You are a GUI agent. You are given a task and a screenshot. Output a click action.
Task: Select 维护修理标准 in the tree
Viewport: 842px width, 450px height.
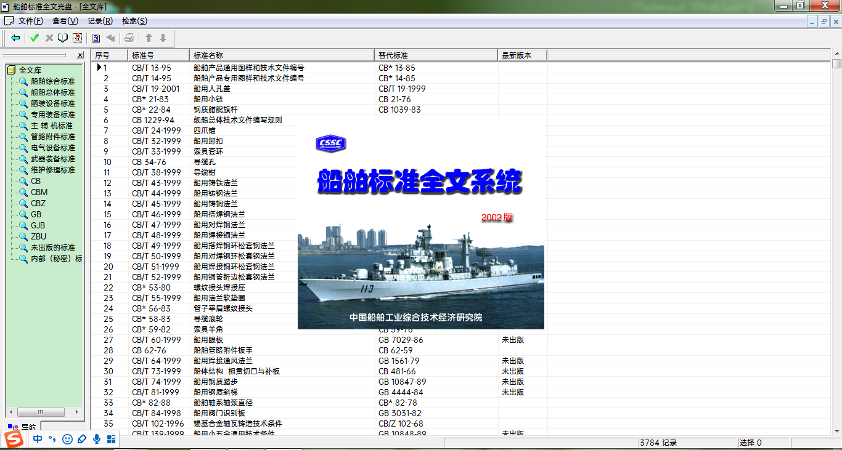53,170
